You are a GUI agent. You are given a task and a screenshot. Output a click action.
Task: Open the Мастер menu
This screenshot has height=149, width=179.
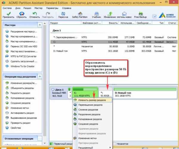coord(38,8)
